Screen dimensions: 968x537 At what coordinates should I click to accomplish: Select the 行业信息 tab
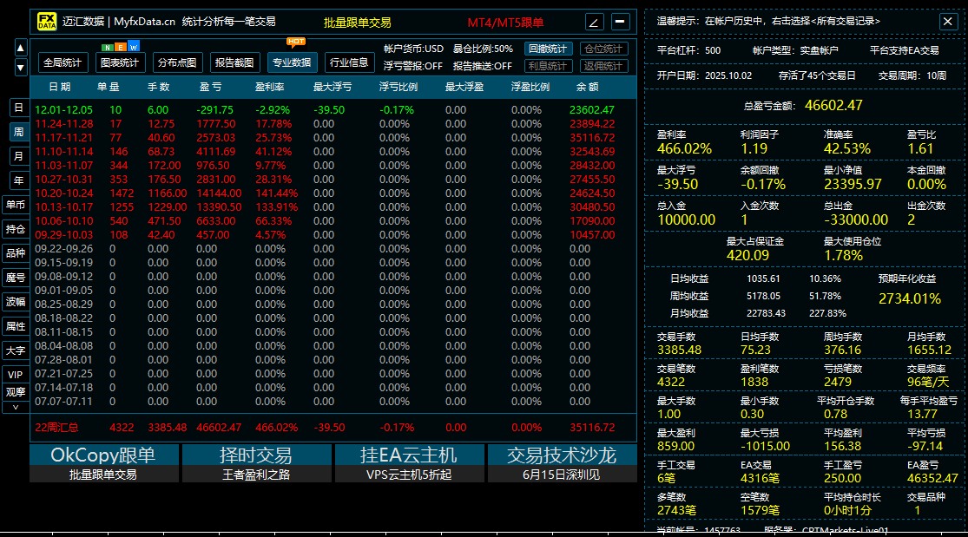[351, 62]
